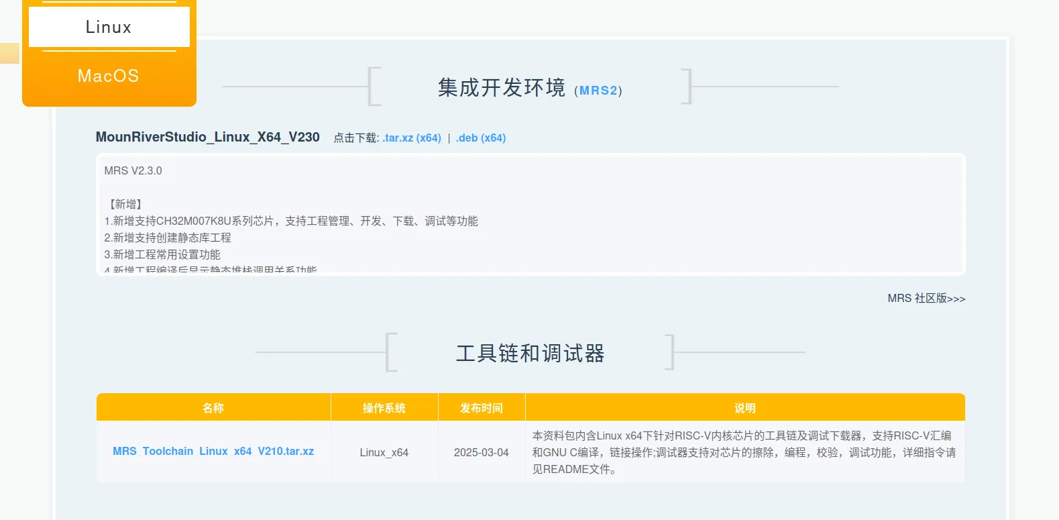Select the Linux tab in orange menu
Screen dimensions: 1059x520
point(109,27)
